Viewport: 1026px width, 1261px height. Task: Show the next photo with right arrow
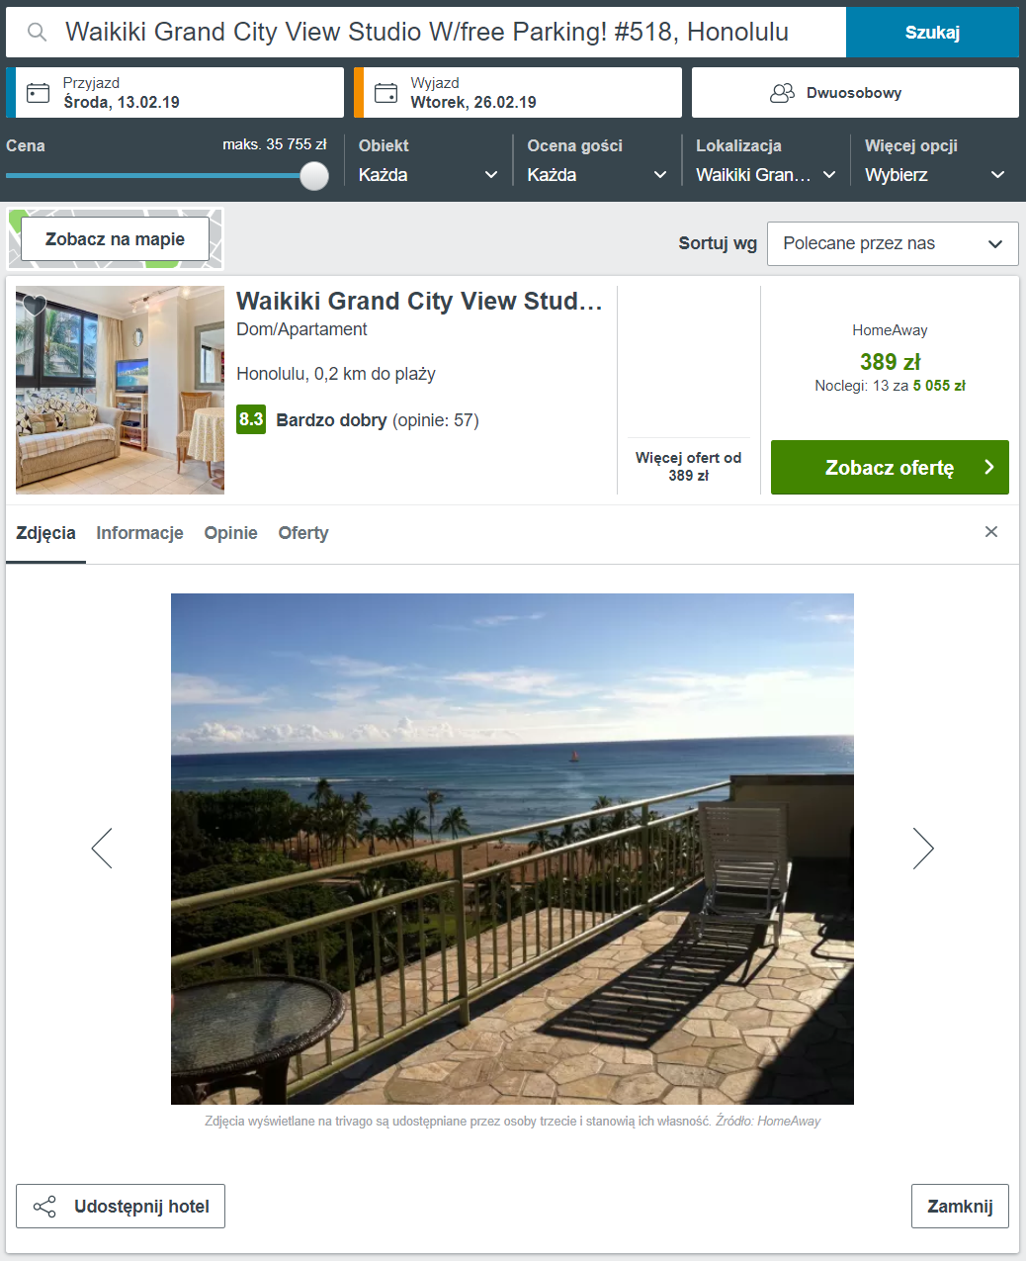[x=923, y=848]
